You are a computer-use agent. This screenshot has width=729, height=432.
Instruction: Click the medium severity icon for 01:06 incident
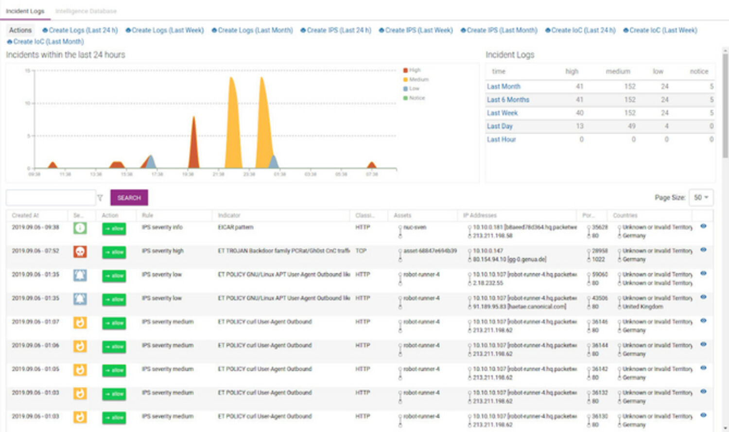(80, 346)
